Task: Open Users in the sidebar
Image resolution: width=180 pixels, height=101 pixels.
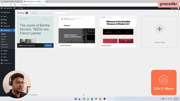Action: tap(5, 54)
